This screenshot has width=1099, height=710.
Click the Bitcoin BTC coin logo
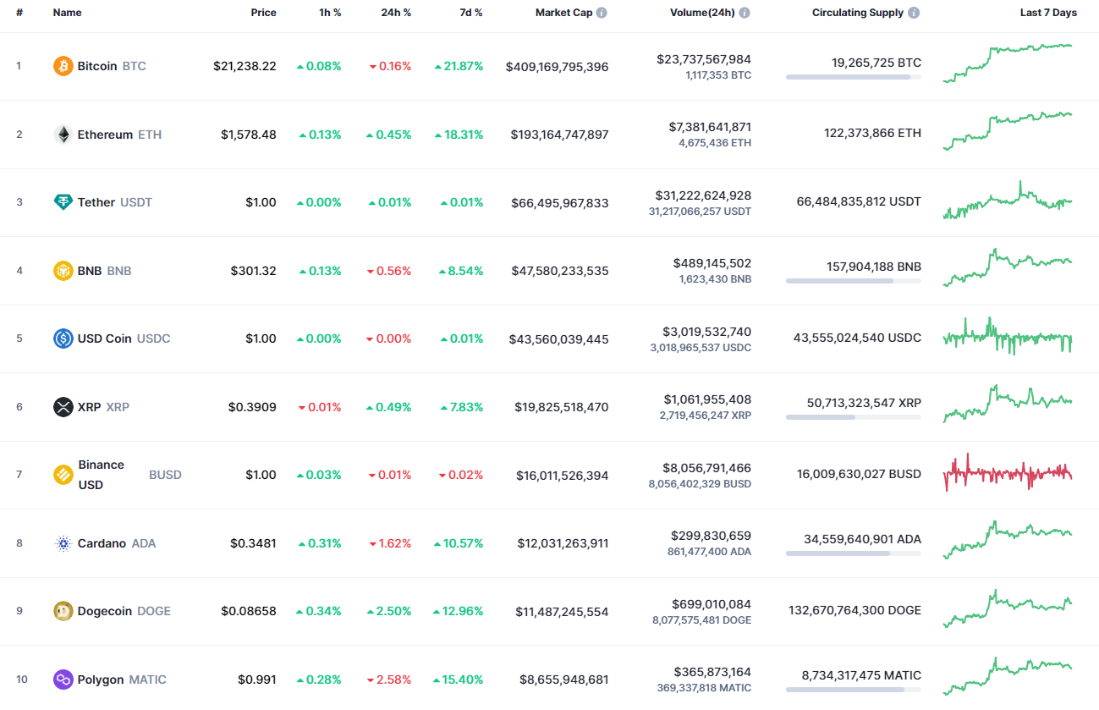[63, 65]
